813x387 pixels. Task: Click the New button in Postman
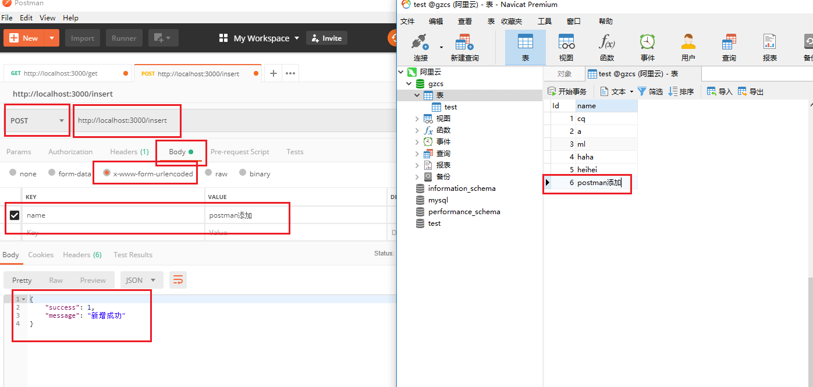point(24,38)
